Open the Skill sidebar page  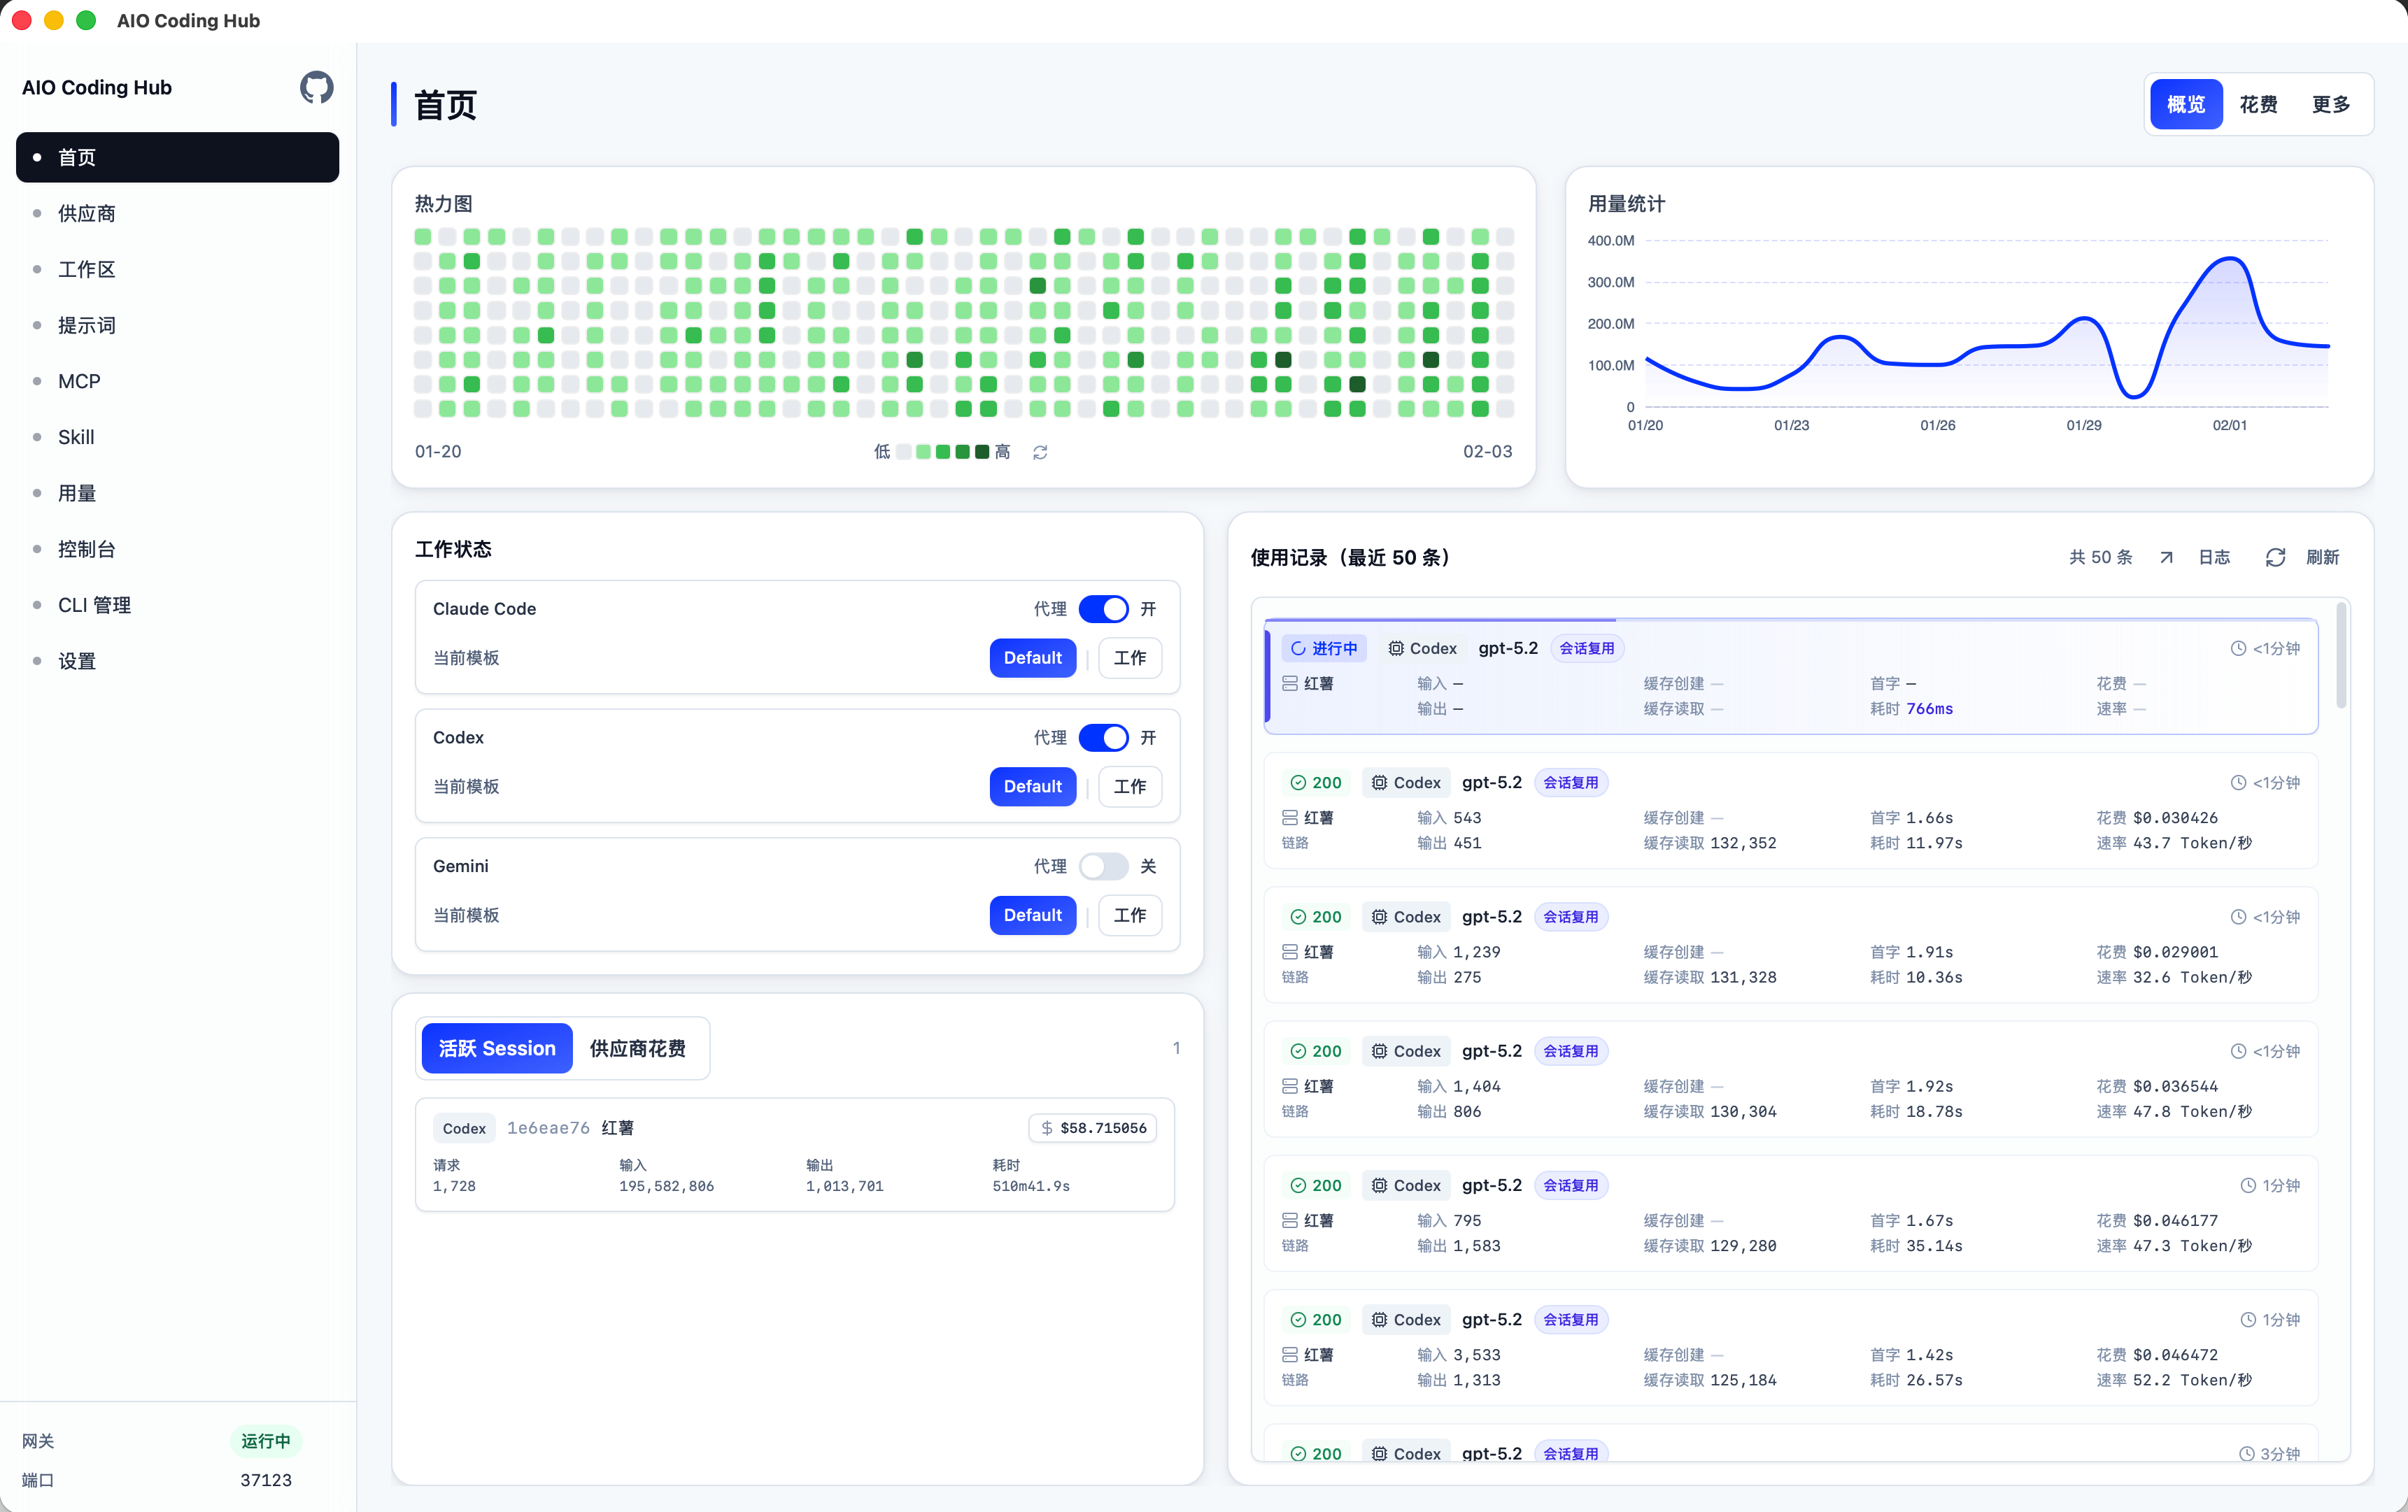[177, 436]
